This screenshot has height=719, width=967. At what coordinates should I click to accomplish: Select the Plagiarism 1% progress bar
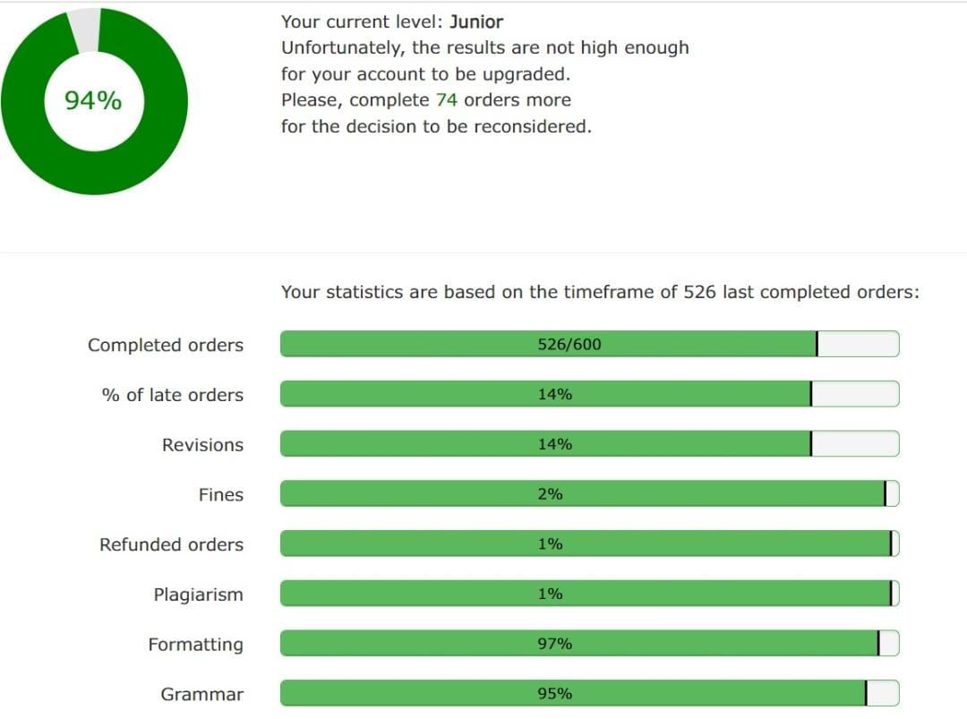[x=589, y=594]
